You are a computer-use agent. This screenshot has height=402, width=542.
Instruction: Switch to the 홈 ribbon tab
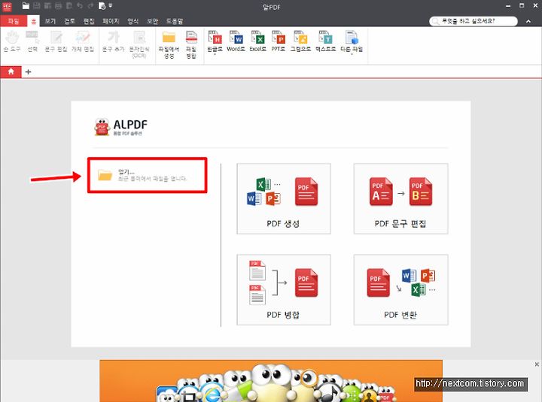pyautogui.click(x=34, y=21)
